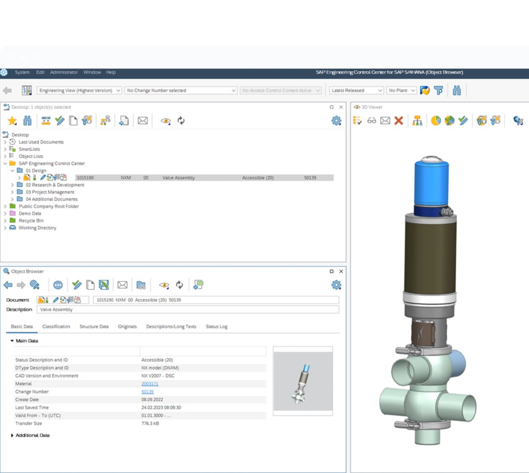Screen dimensions: 529x473
Task: Select the Demo Data tree item
Action: 30,214
